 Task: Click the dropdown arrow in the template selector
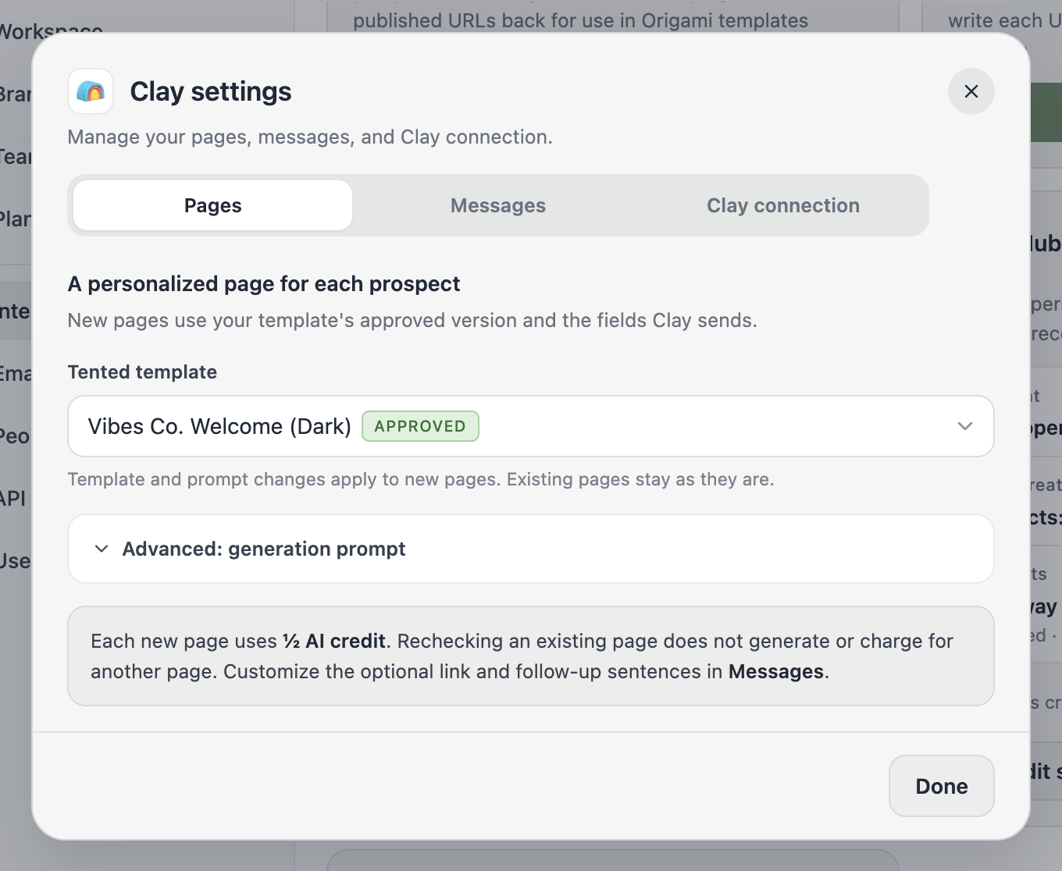click(x=965, y=426)
